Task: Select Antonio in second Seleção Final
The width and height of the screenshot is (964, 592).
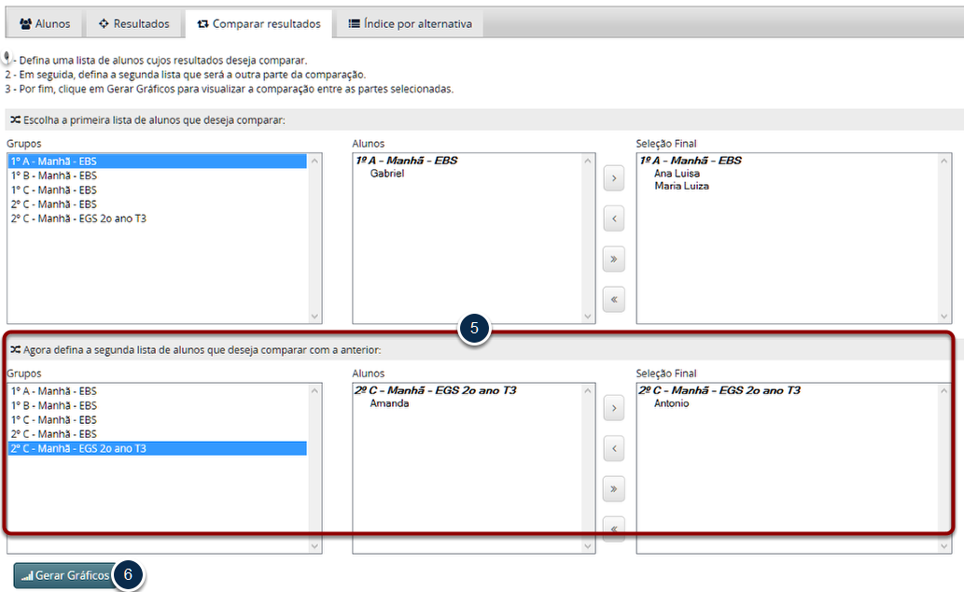Action: [x=672, y=403]
